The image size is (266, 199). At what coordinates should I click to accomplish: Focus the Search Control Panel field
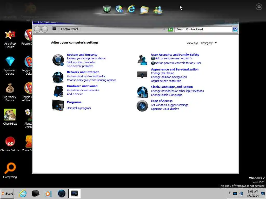pos(203,29)
